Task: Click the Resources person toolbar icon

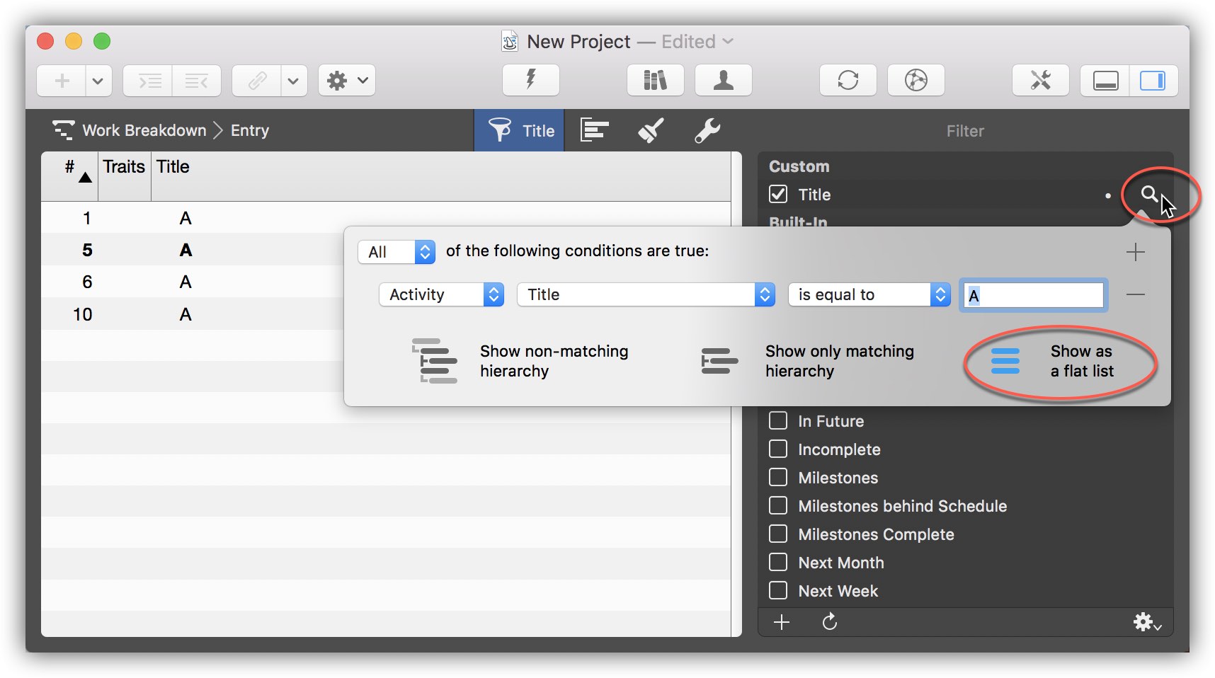Action: pyautogui.click(x=722, y=80)
